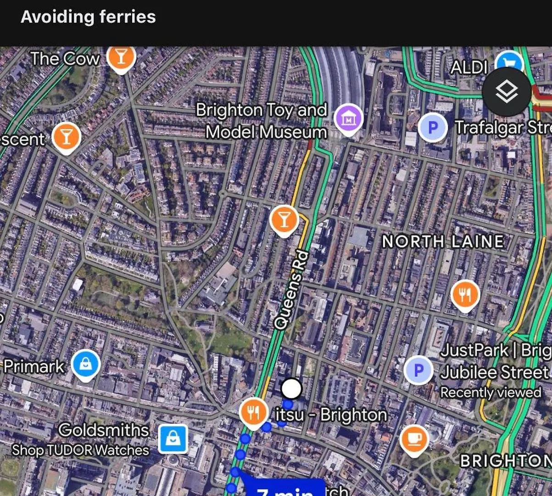Screen dimensions: 552x496
Task: Open the map layers button
Action: [507, 92]
